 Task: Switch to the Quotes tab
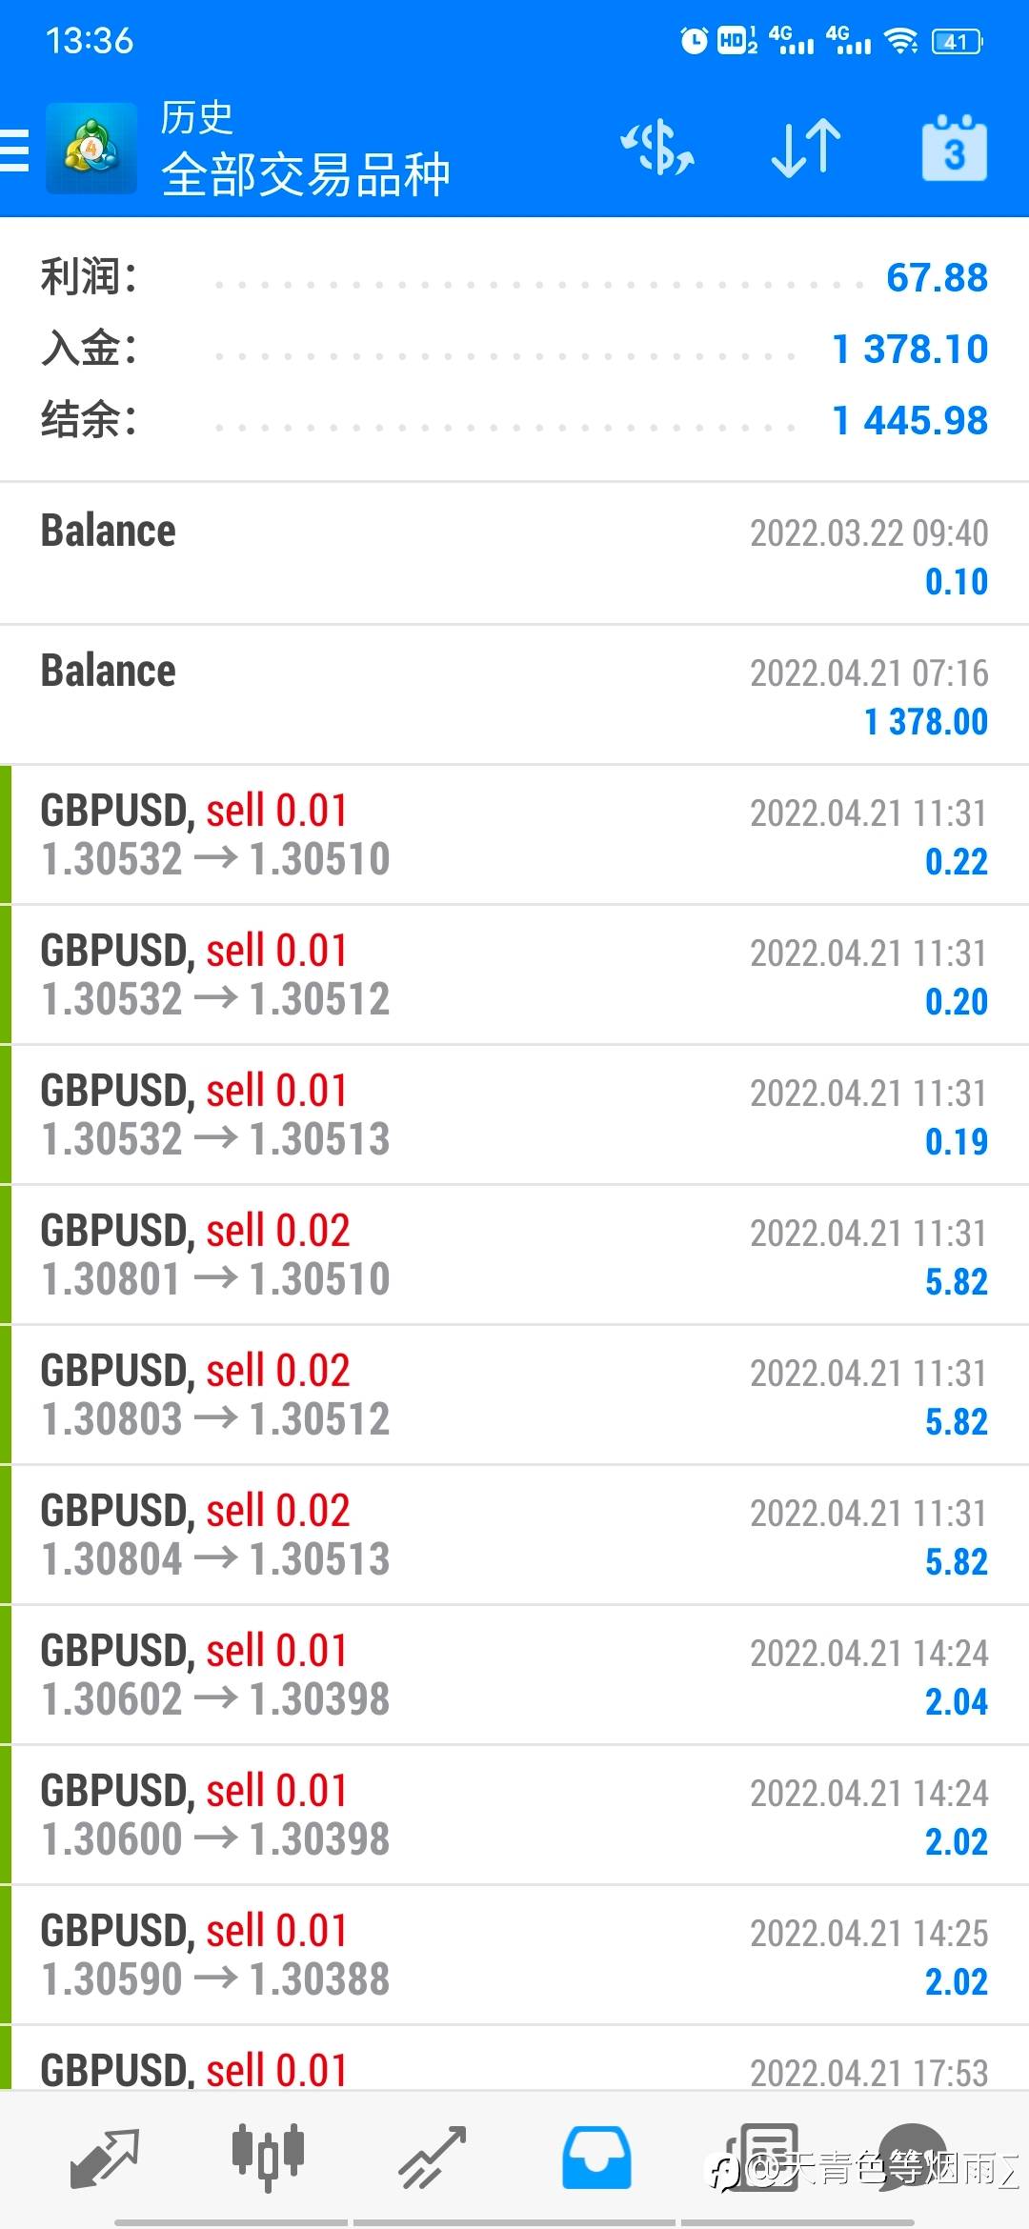click(x=105, y=2157)
